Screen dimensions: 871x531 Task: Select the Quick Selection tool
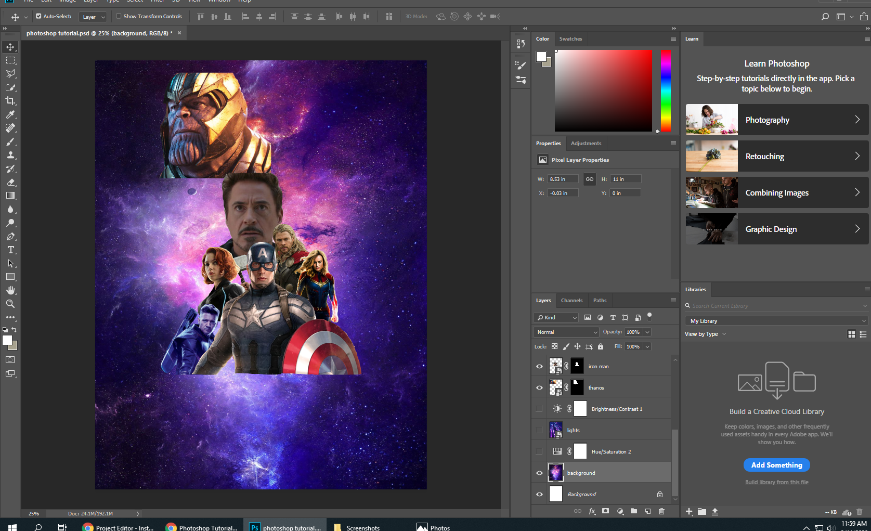(x=10, y=87)
